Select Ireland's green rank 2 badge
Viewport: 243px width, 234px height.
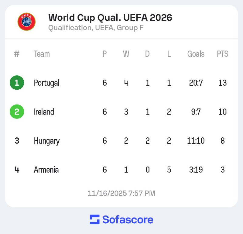[x=17, y=112]
